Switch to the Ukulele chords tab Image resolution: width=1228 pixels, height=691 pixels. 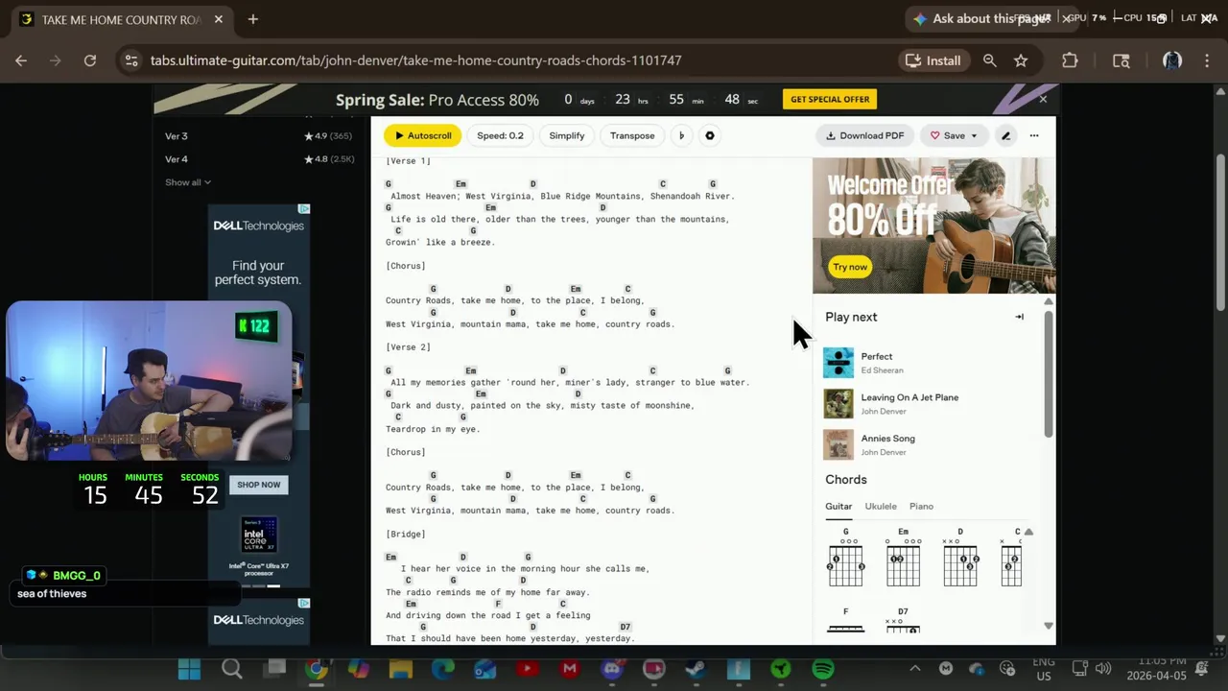tap(881, 507)
